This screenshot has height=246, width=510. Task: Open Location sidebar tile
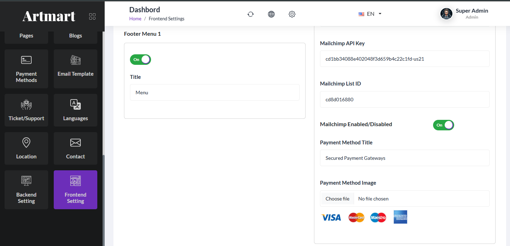tap(26, 148)
